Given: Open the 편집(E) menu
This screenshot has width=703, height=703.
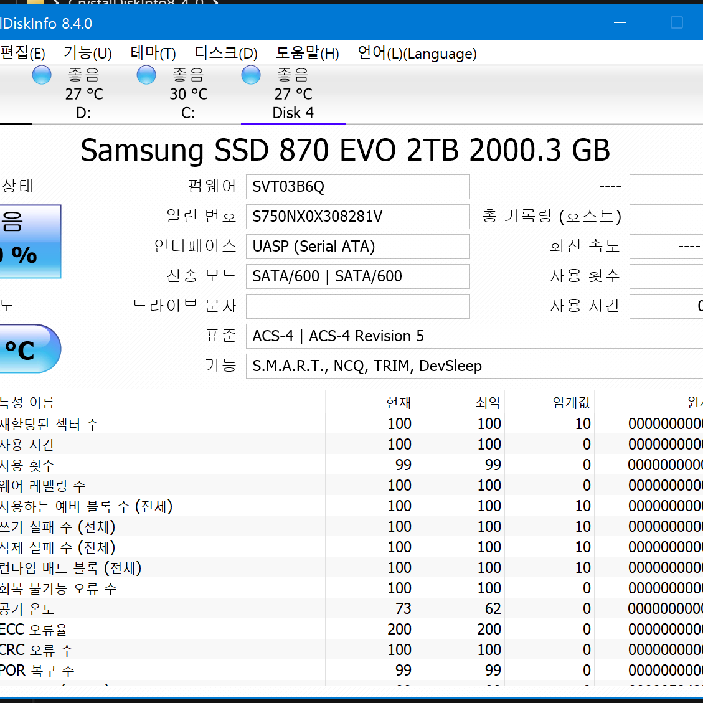Looking at the screenshot, I should (x=22, y=54).
